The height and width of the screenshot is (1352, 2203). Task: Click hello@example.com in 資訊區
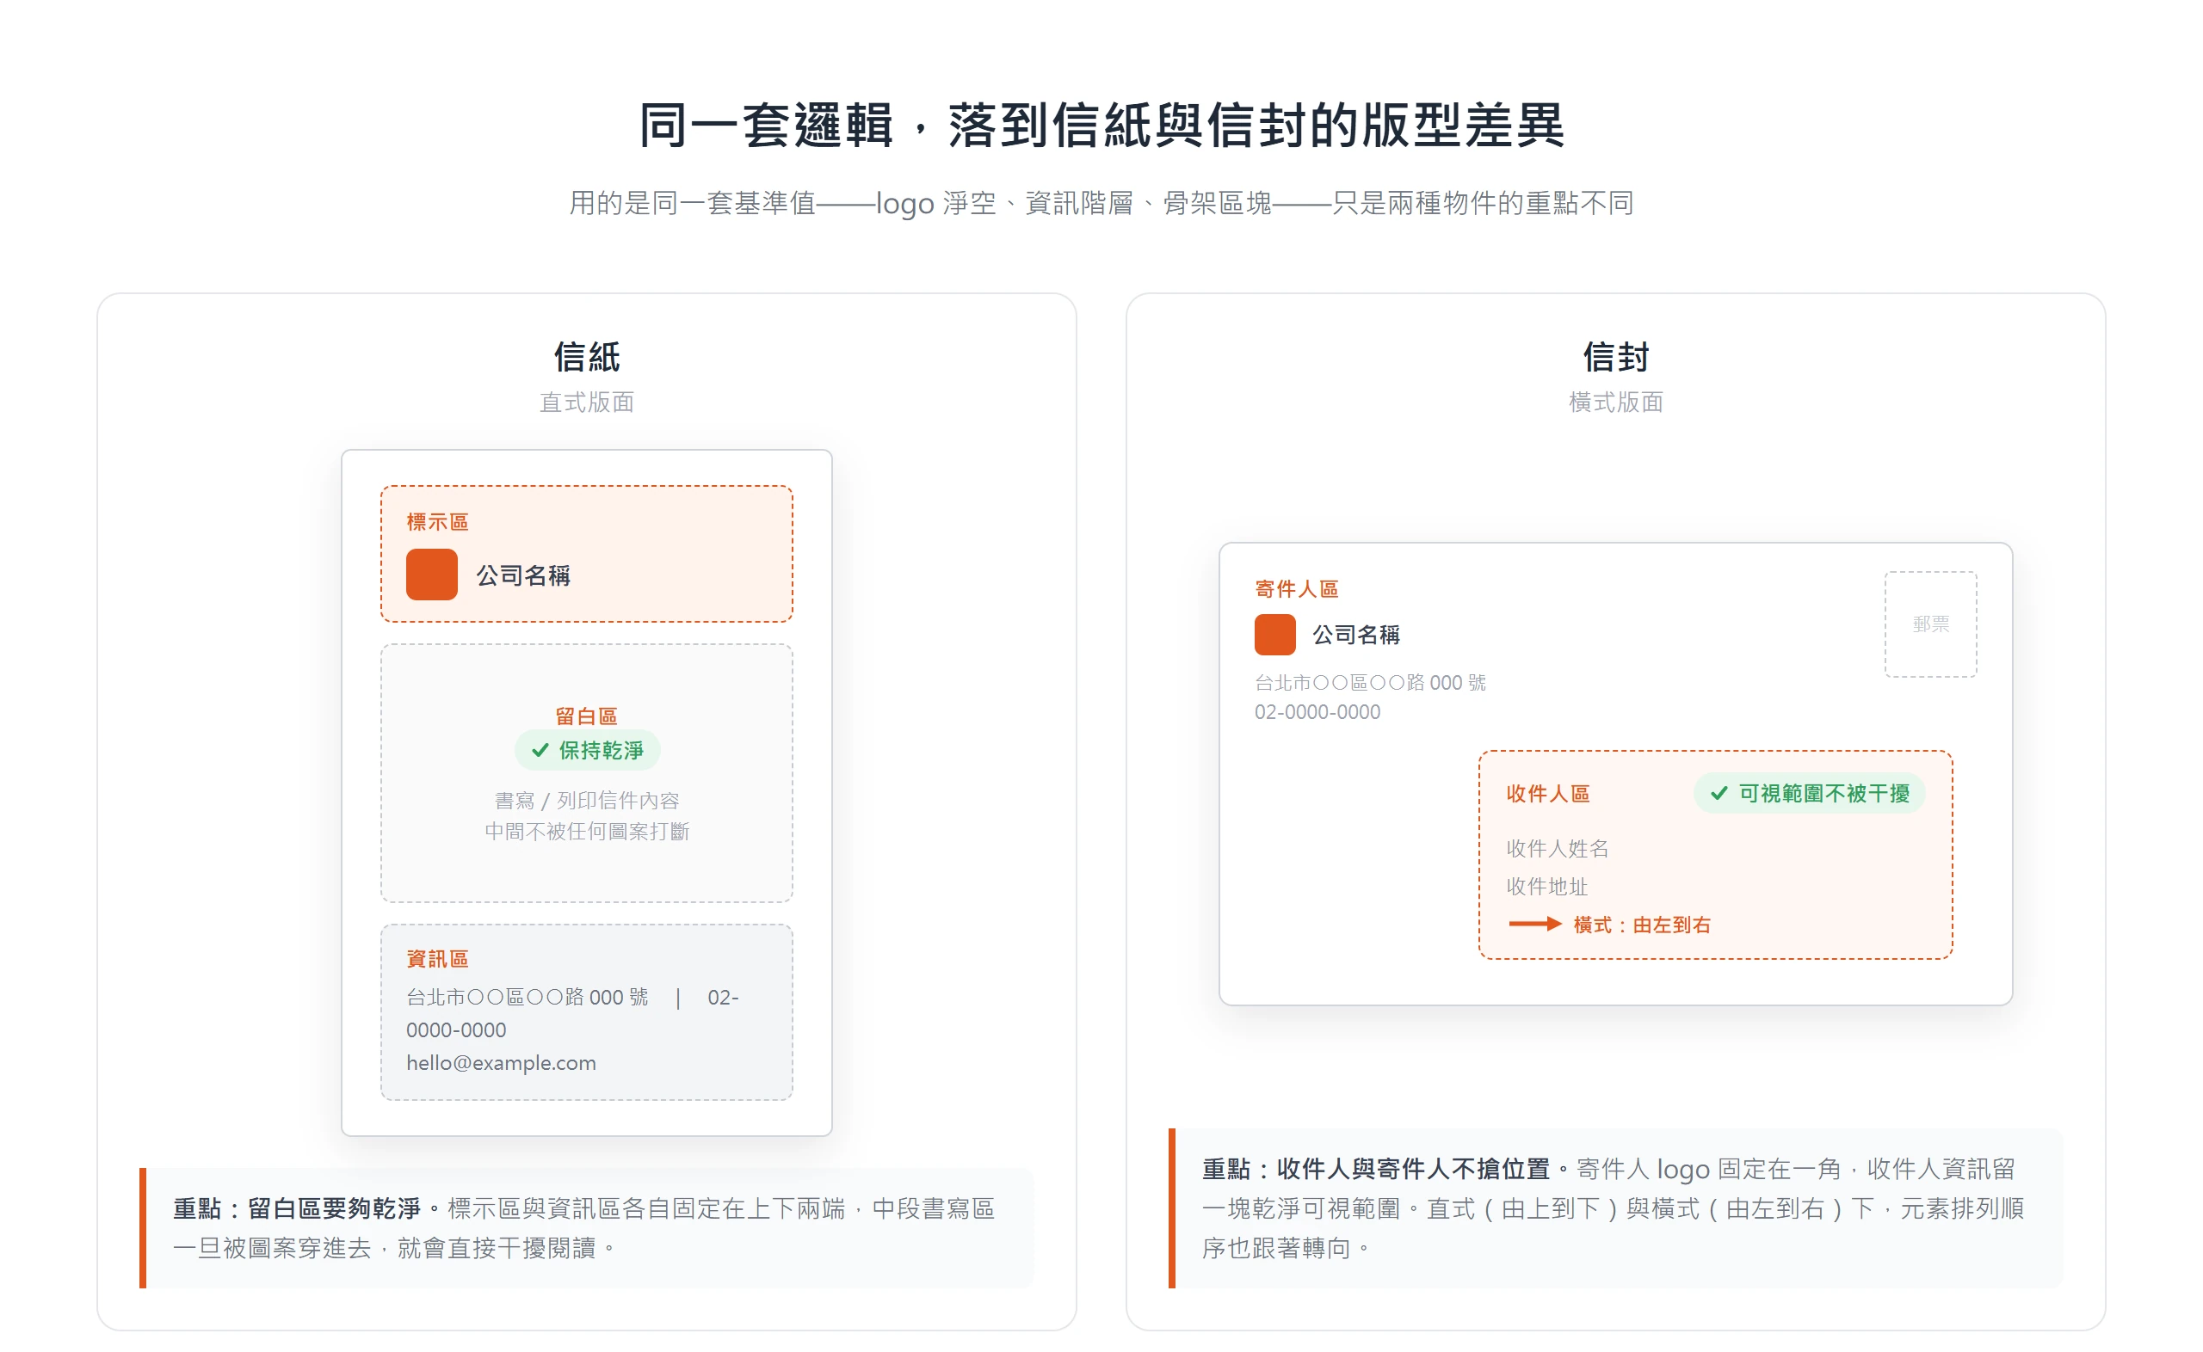coord(501,1063)
